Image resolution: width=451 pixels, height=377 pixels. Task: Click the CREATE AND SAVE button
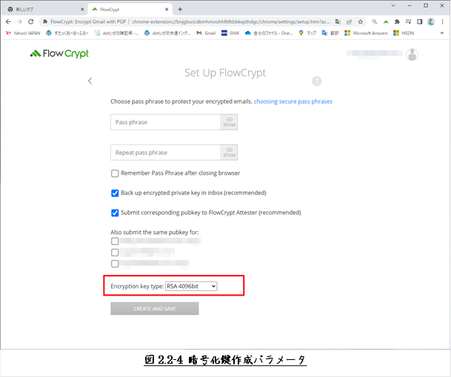click(x=155, y=309)
